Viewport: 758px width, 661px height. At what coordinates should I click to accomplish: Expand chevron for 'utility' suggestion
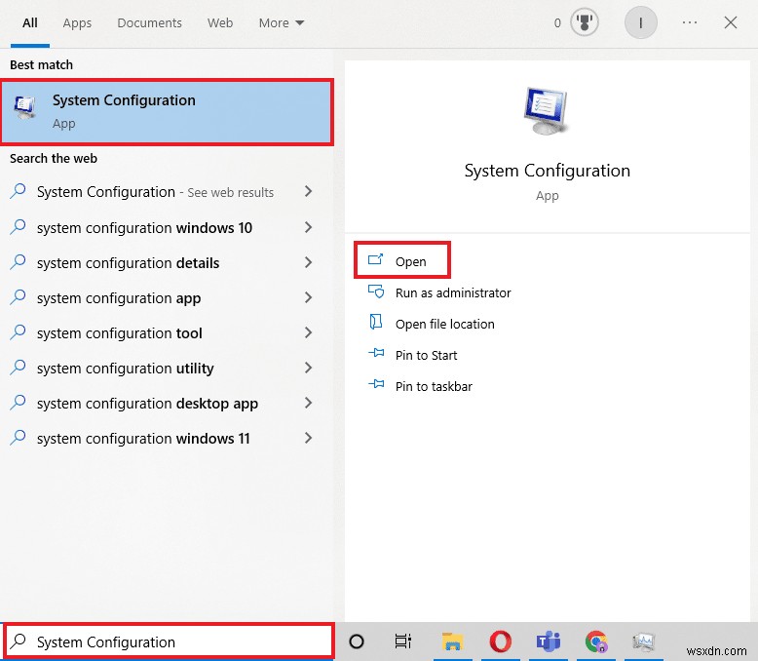pos(309,368)
